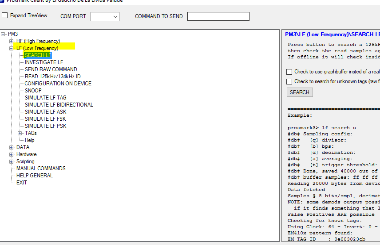380x245 pixels.
Task: Select the TAGs tree item
Action: [x=31, y=133]
